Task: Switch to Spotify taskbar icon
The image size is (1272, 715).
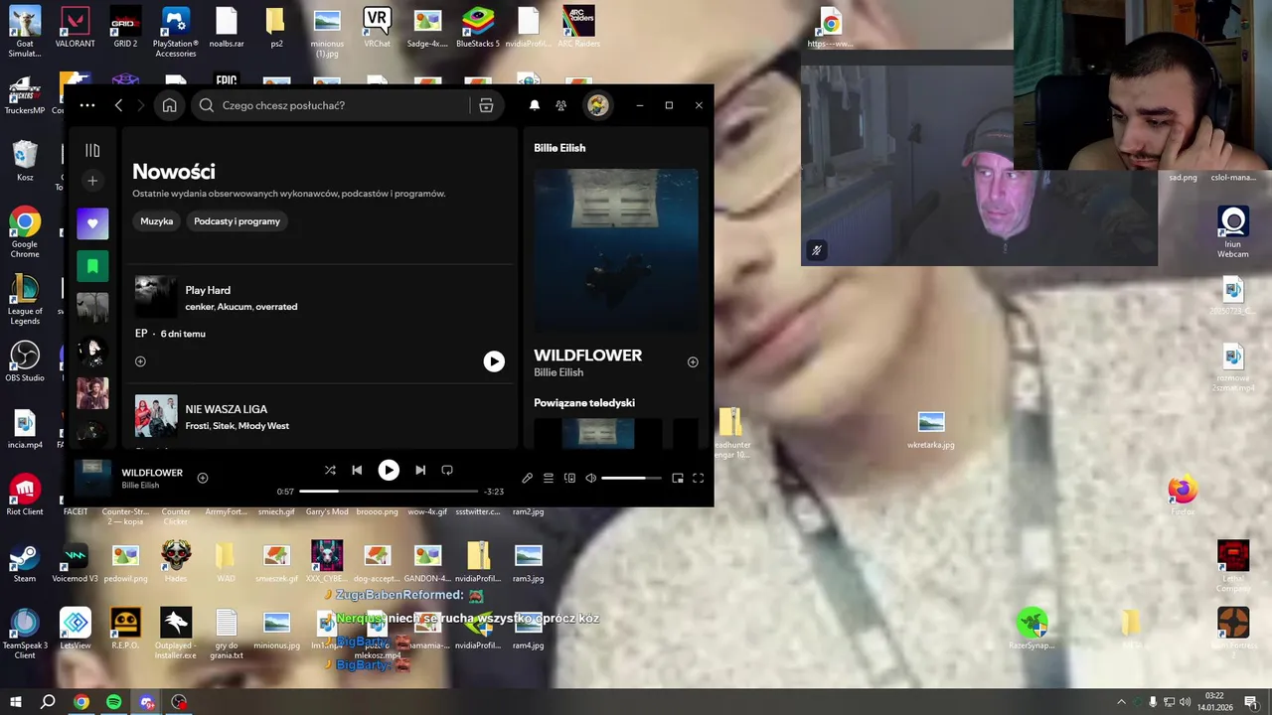Action: pyautogui.click(x=114, y=702)
